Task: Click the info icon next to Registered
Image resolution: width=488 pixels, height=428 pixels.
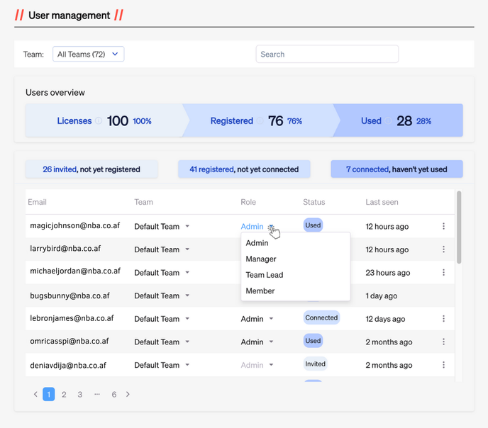Action: click(x=260, y=121)
